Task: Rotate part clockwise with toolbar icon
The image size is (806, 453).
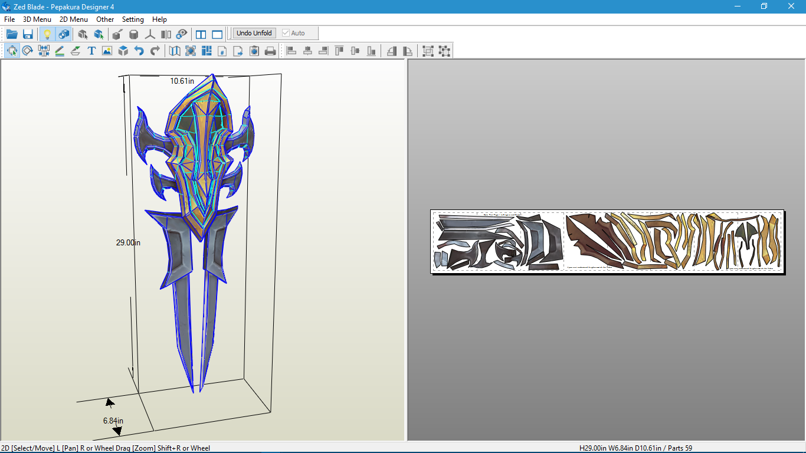Action: (x=408, y=51)
